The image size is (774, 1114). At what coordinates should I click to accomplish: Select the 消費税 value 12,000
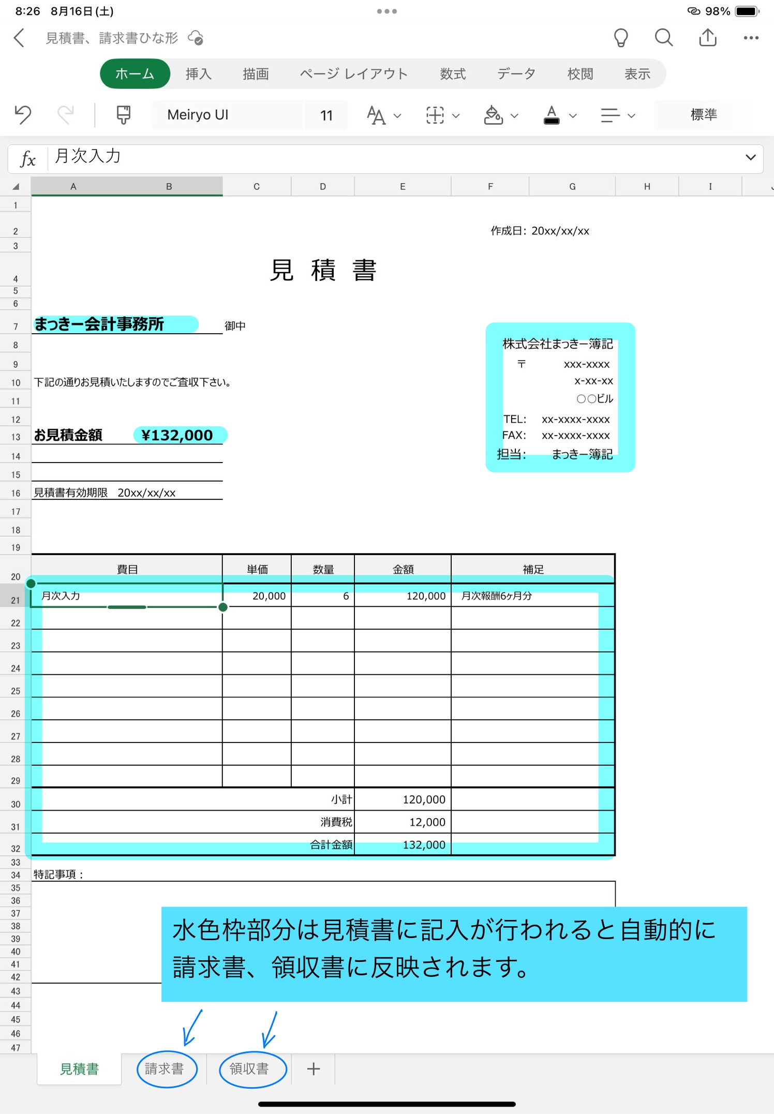(x=403, y=822)
